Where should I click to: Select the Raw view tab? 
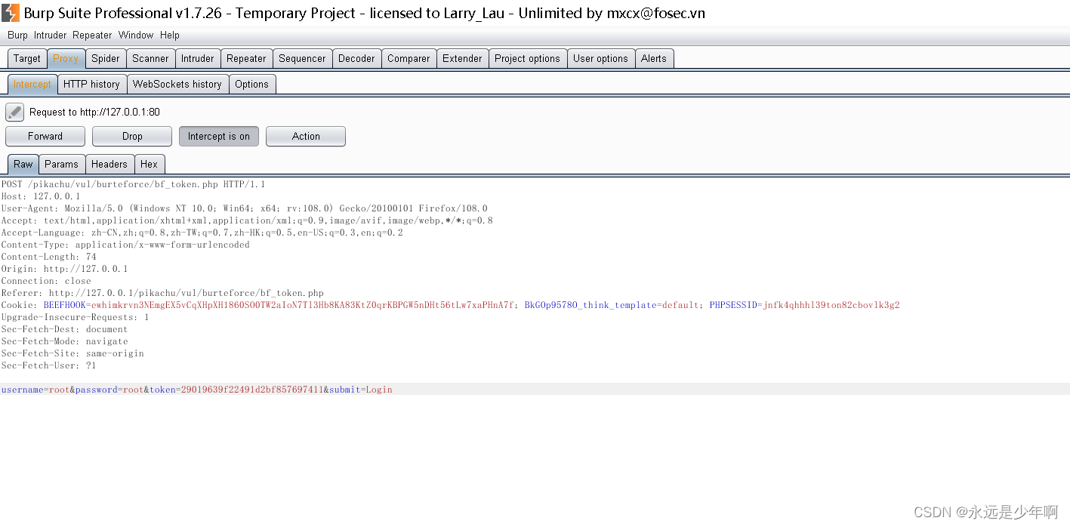click(23, 164)
